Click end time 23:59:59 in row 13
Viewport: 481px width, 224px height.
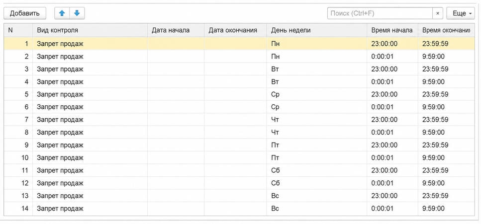[446, 196]
